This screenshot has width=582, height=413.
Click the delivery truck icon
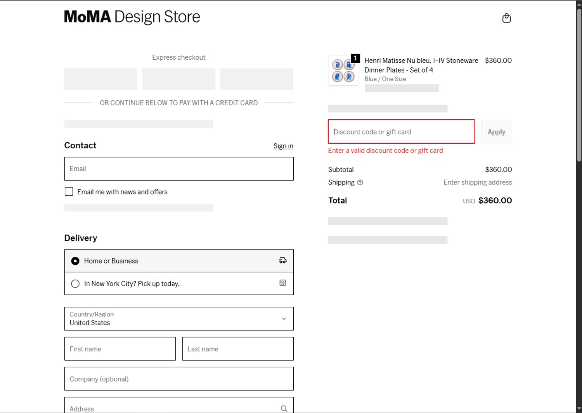coord(283,260)
